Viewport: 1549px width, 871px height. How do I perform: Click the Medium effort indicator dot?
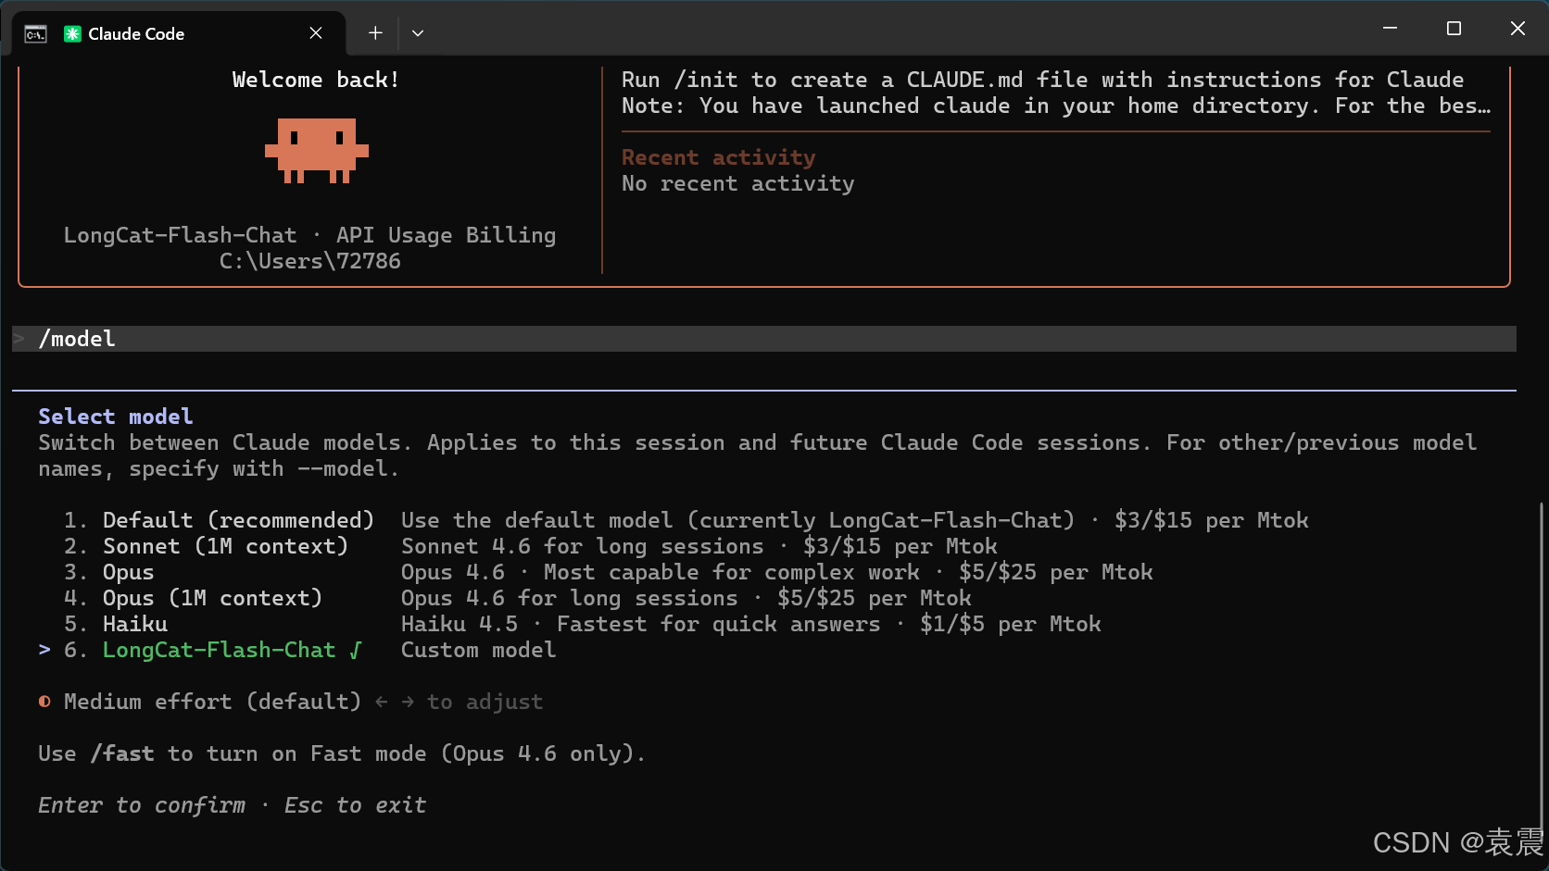pos(44,702)
